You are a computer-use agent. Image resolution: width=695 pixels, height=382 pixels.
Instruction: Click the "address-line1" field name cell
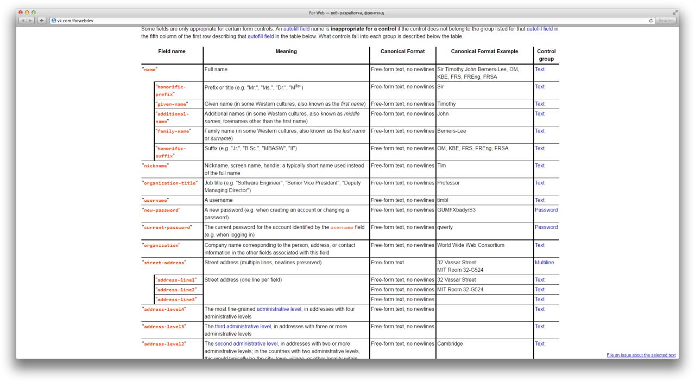coord(179,280)
